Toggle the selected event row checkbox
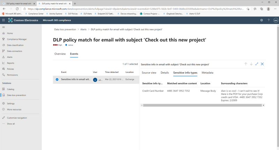 (x=57, y=80)
